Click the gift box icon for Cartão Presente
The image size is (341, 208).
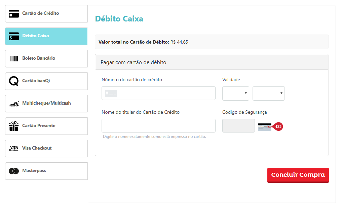point(13,126)
